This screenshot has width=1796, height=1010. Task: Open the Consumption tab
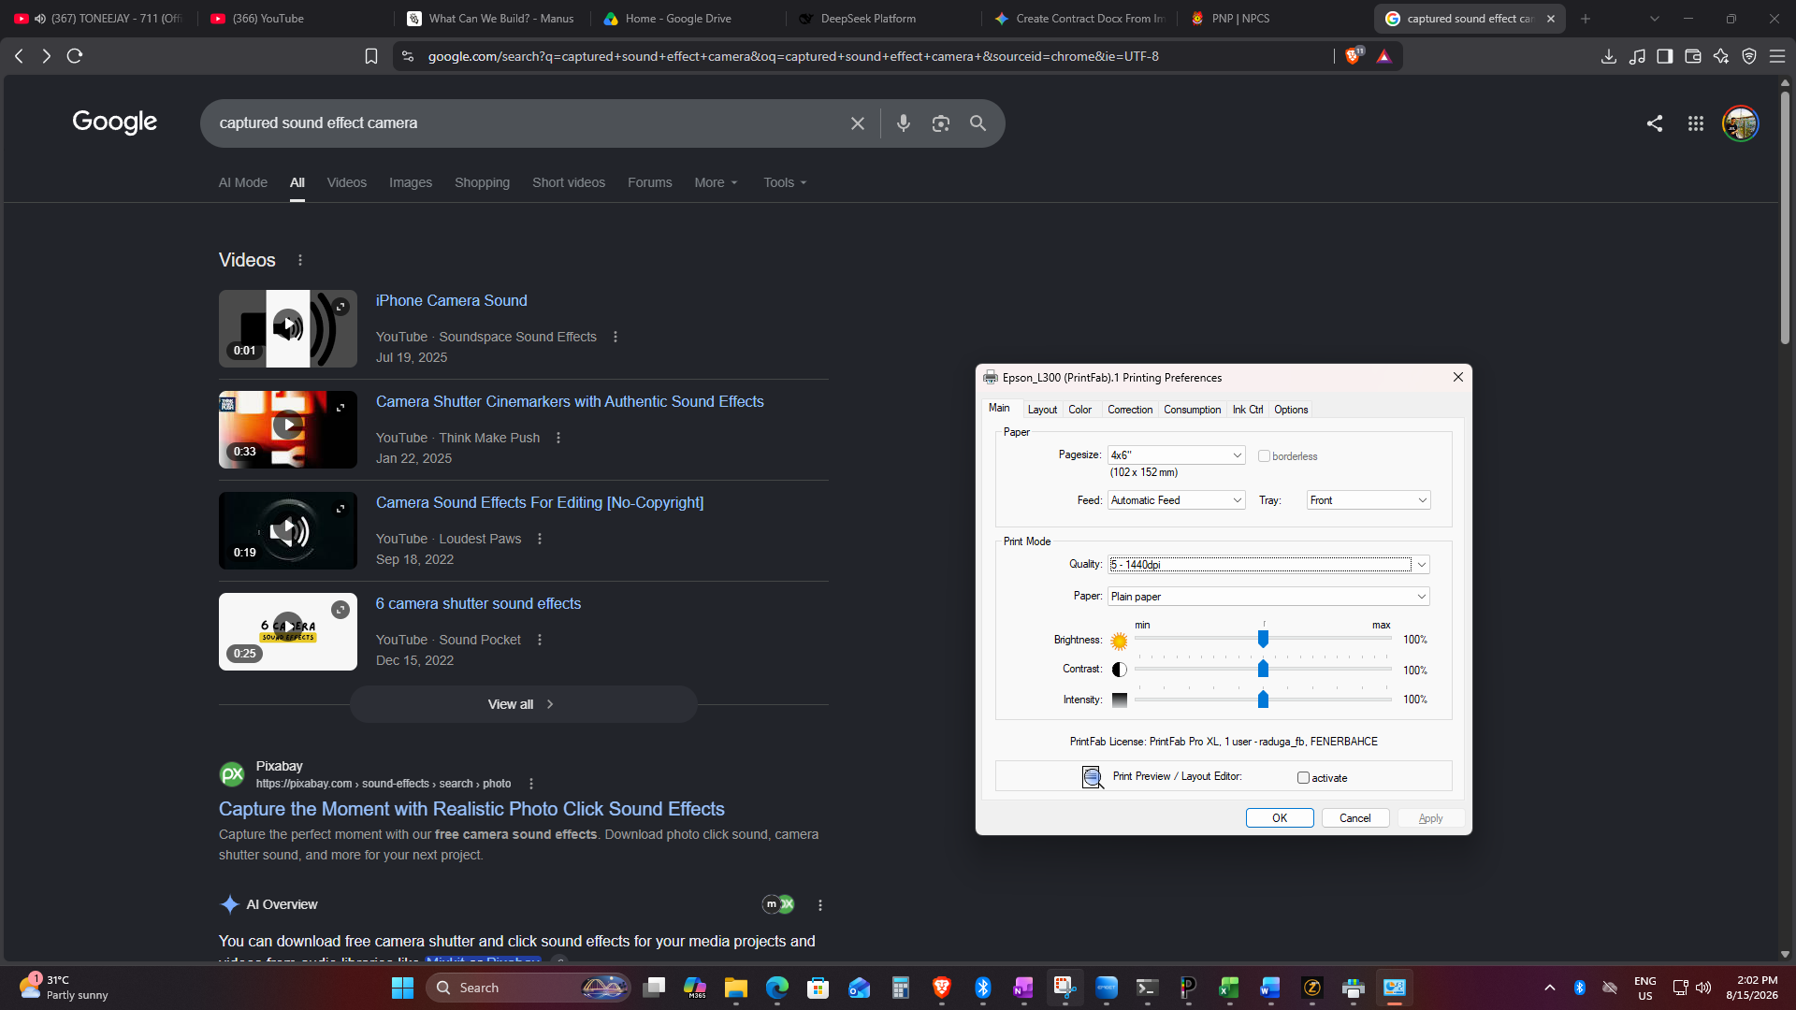1193,410
